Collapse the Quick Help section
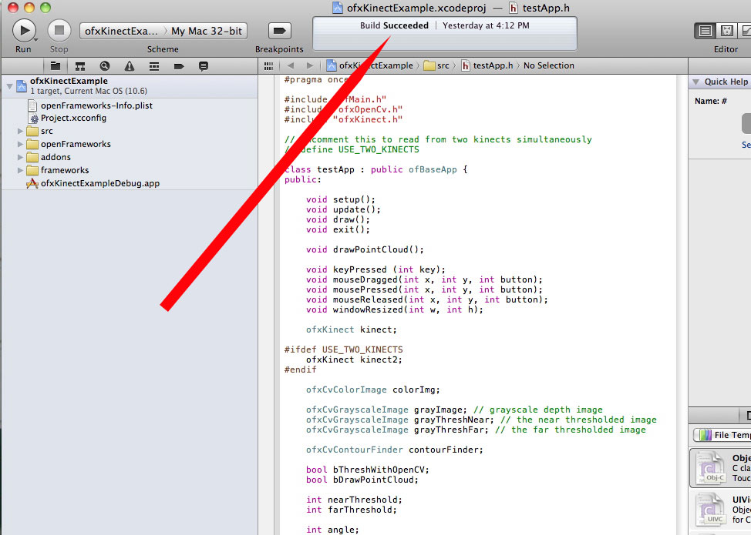Image resolution: width=751 pixels, height=535 pixels. point(696,82)
